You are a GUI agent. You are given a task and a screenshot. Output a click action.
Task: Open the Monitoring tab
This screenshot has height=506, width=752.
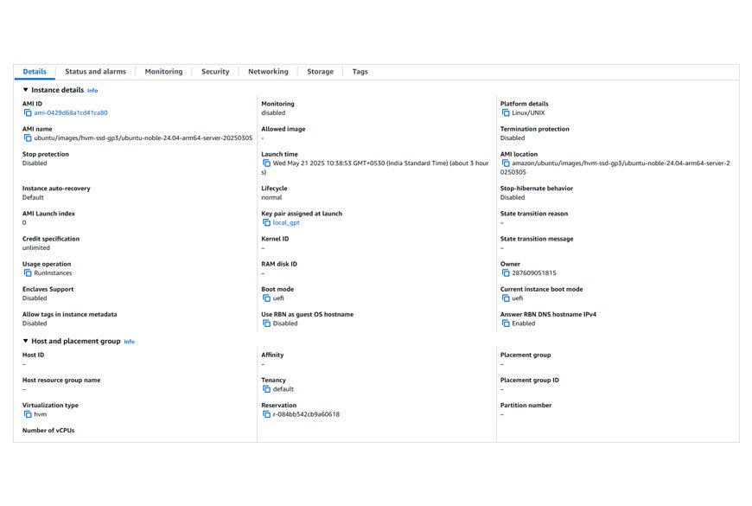pos(163,72)
